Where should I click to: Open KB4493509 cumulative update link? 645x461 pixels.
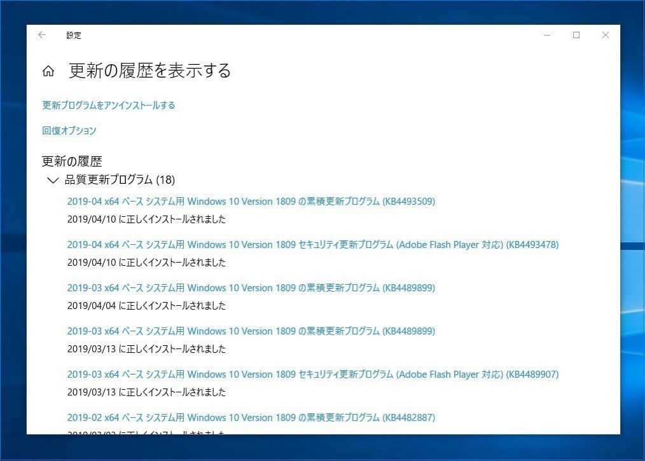(251, 202)
